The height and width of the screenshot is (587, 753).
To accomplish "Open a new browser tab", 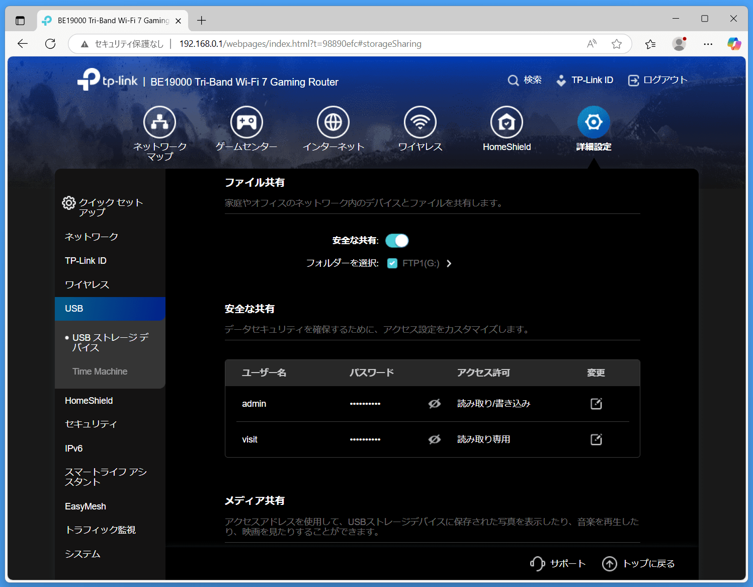I will tap(202, 21).
